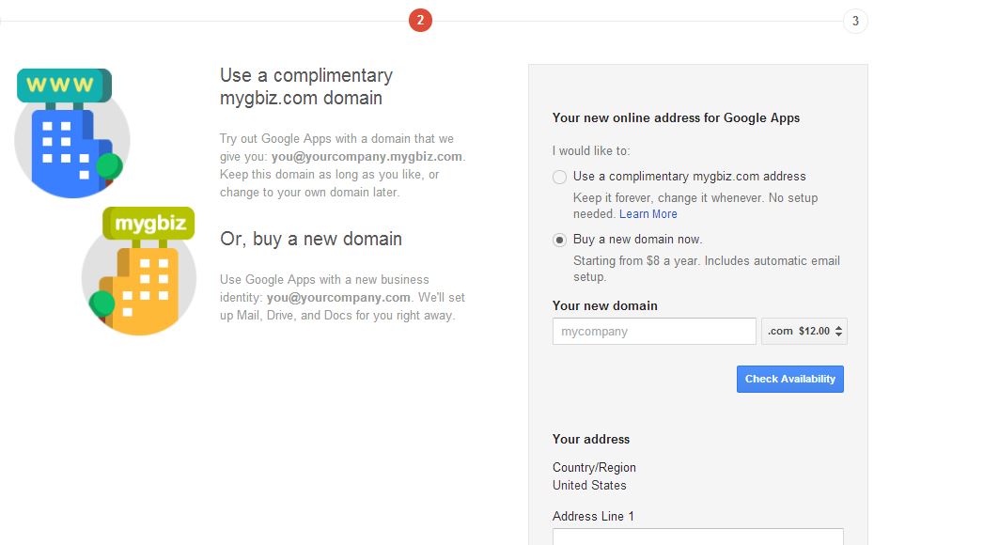The image size is (999, 545).
Task: Choose the Buy a new domain now radio
Action: pos(560,240)
